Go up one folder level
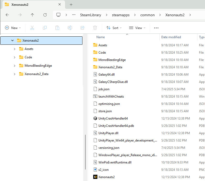The height and width of the screenshot is (181, 205). point(32,15)
